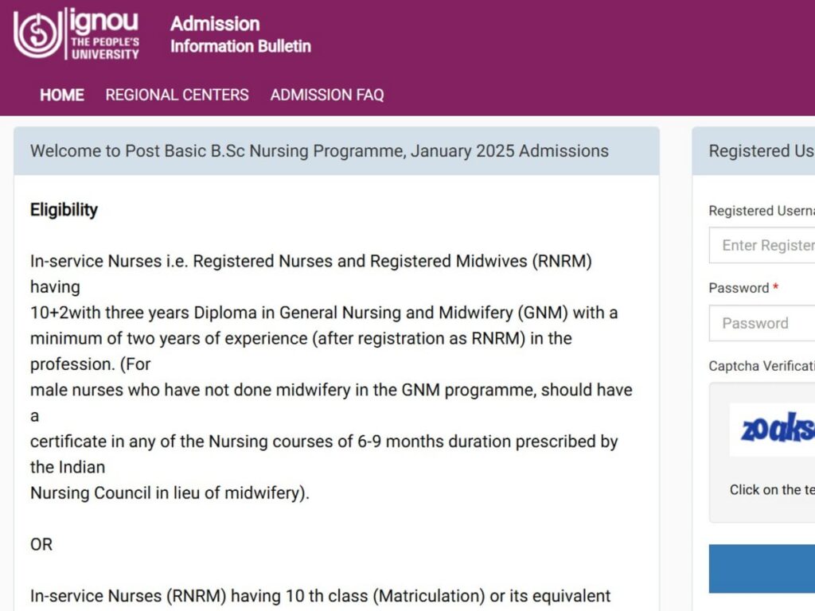815x611 pixels.
Task: Open the ADMISSION FAQ menu item
Action: click(327, 95)
